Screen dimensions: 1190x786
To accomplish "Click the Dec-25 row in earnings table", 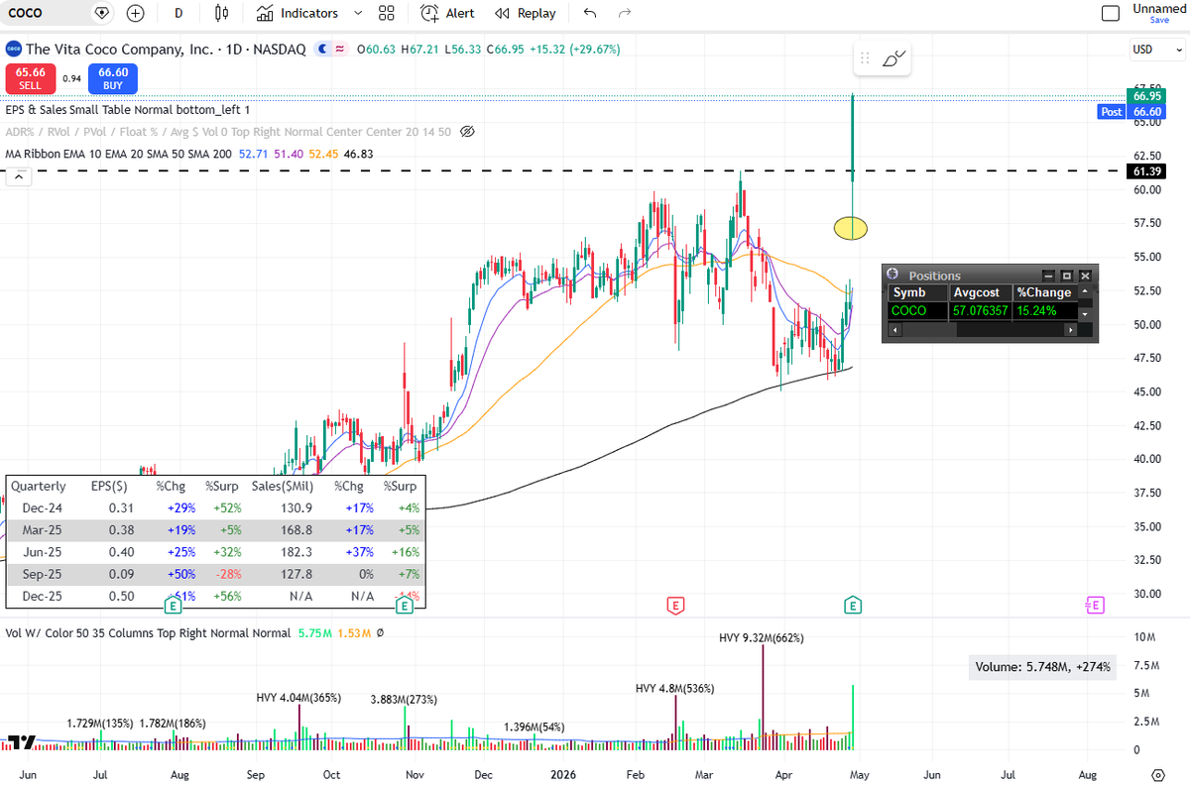I will coord(215,596).
